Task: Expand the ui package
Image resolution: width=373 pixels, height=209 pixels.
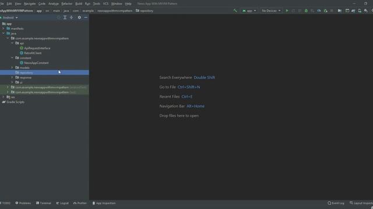Action: tap(12, 82)
